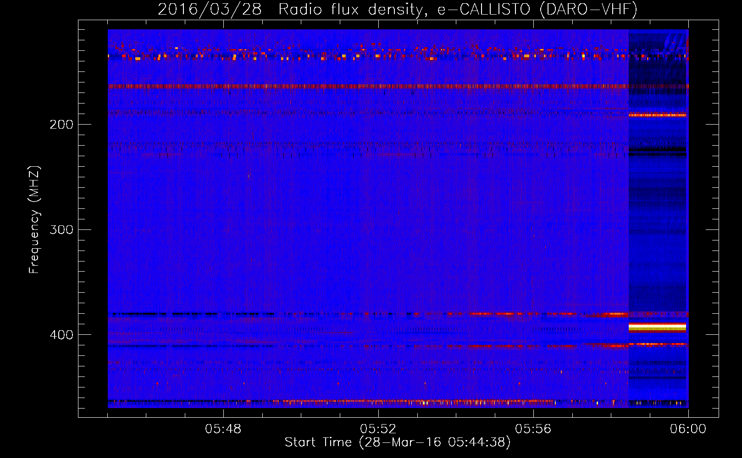Click the bright white-yellow band near 400 MHz
The image size is (742, 458).
click(x=657, y=327)
